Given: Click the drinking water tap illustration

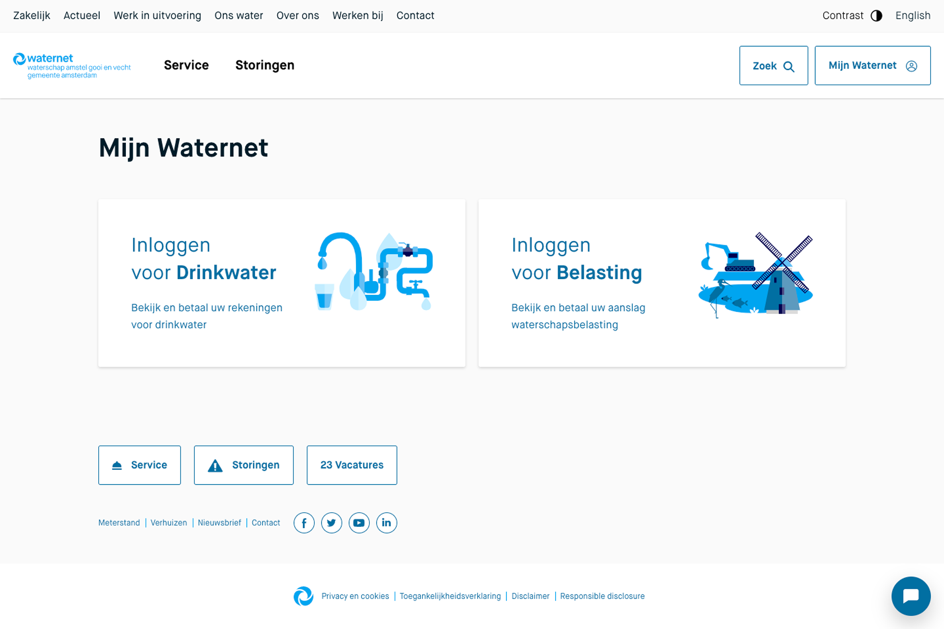Looking at the screenshot, I should [374, 271].
